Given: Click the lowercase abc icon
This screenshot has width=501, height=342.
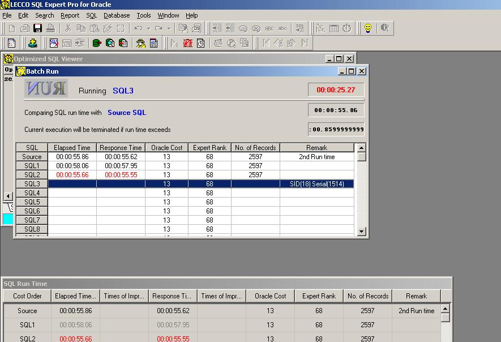Looking at the screenshot, I should (282, 28).
